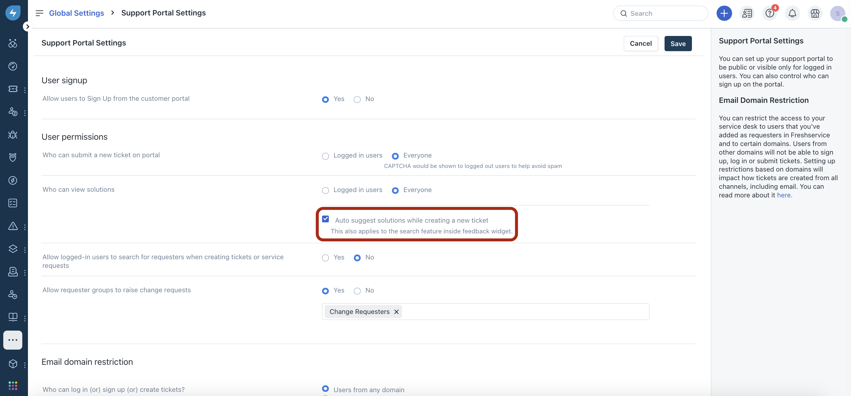
Task: Click the blue plus create button
Action: (724, 13)
